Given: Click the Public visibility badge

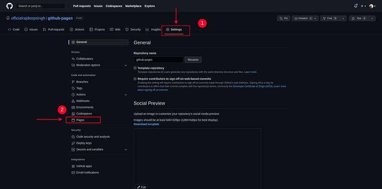Looking at the screenshot, I should 79,18.
